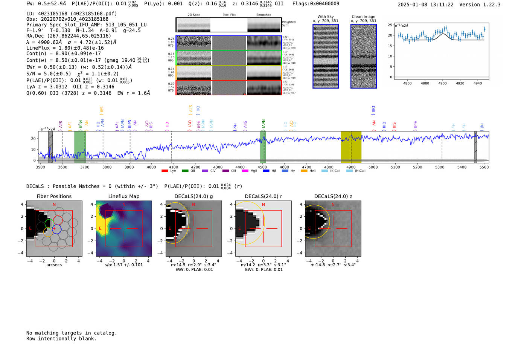Click the Weighted Sum 2D spectrum strip
The width and height of the screenshot is (527, 359).
[229, 25]
